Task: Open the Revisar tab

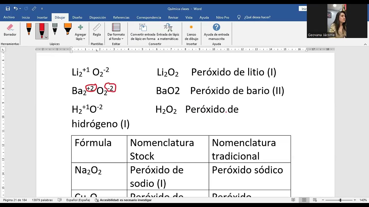Action: (173, 17)
